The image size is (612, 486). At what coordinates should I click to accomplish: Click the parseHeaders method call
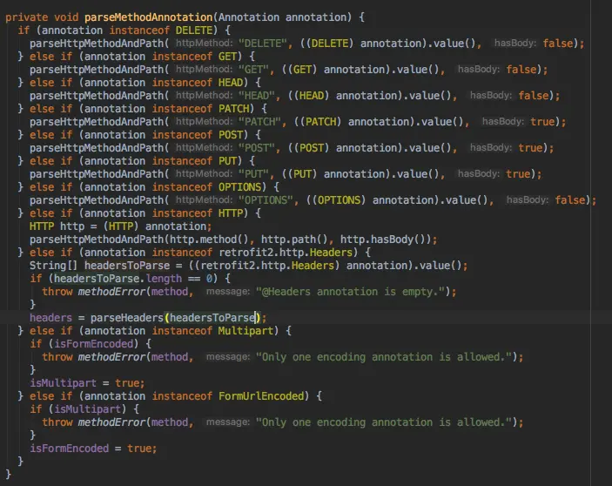click(x=127, y=318)
